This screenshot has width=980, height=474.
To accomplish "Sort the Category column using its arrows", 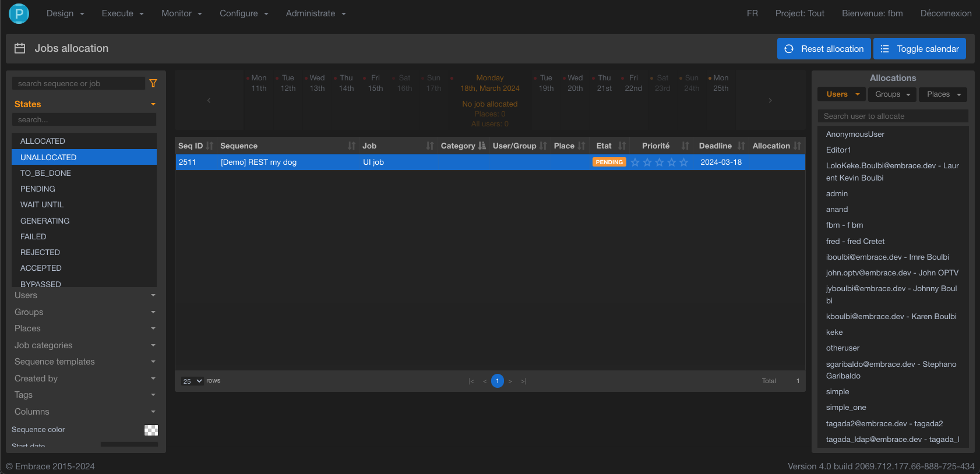I will click(x=482, y=146).
